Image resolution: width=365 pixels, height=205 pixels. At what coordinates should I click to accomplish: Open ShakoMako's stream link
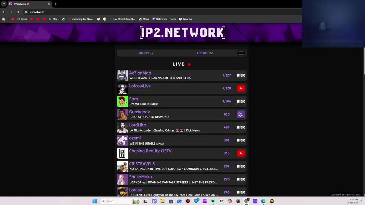point(140,177)
